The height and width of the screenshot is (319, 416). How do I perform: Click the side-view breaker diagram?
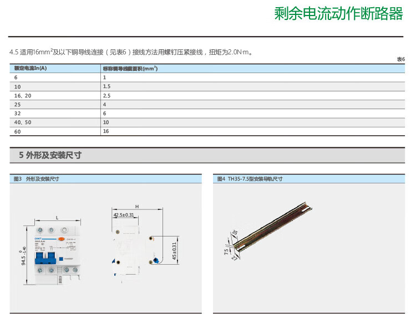[x=133, y=249]
